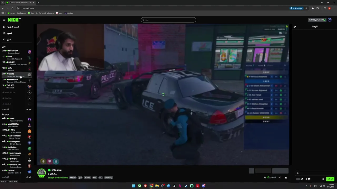Click the OL tag
The width and height of the screenshot is (337, 189).
(x=101, y=178)
